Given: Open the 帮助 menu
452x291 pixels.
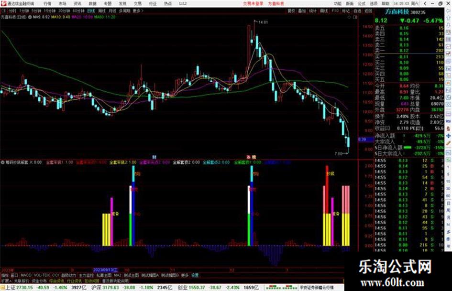Looking at the screenshot, I should click(x=386, y=4).
